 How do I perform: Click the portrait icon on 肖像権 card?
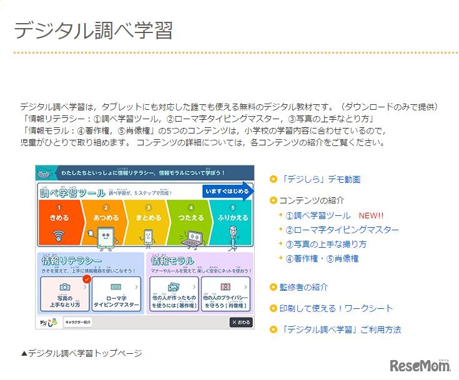point(225,287)
